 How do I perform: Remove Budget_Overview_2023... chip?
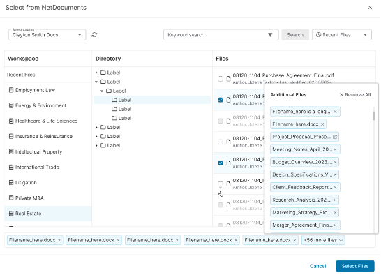pos(335,162)
